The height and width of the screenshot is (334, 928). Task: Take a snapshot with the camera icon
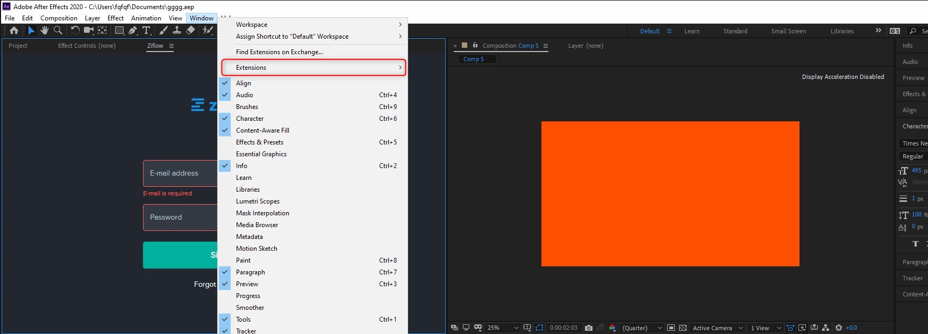[x=589, y=328]
